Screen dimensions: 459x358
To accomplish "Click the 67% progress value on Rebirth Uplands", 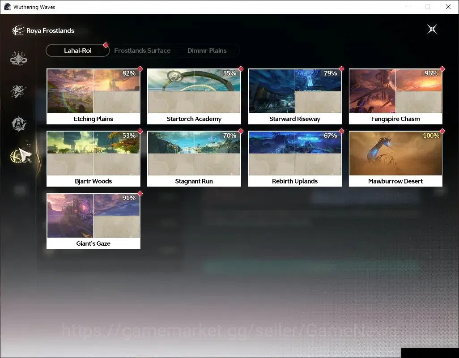I will (x=330, y=136).
